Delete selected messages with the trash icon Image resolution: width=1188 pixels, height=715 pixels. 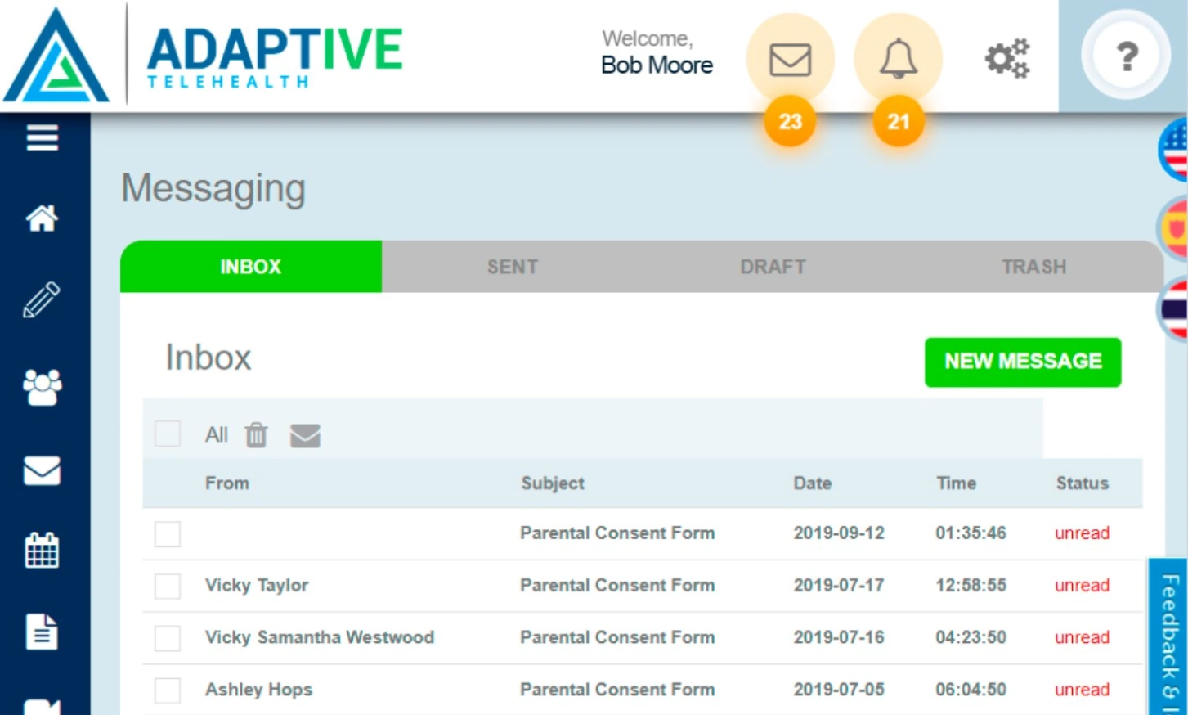pyautogui.click(x=256, y=435)
